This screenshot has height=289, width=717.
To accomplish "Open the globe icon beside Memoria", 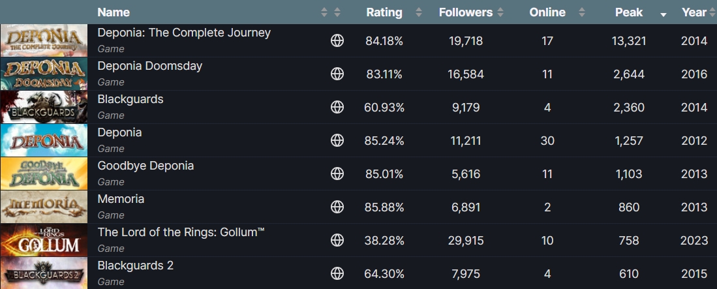I will [x=337, y=207].
